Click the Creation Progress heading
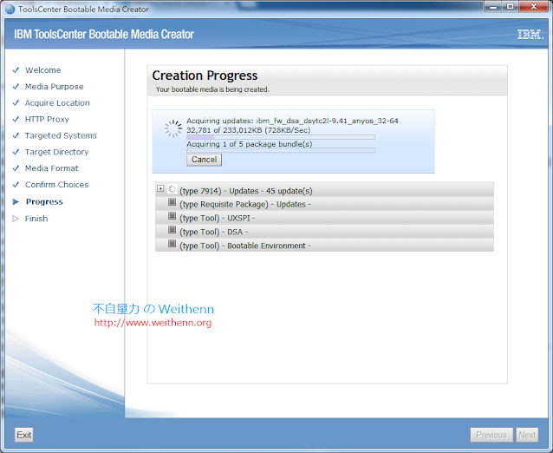This screenshot has width=553, height=453. coord(205,75)
